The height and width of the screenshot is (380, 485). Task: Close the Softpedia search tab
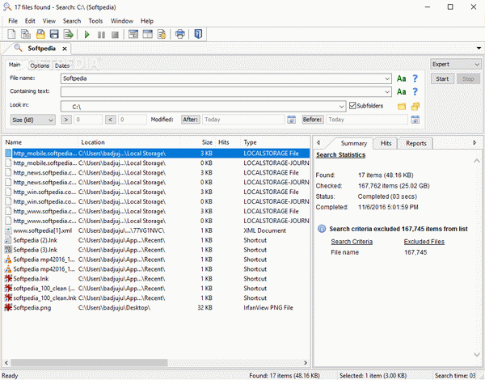pyautogui.click(x=65, y=49)
